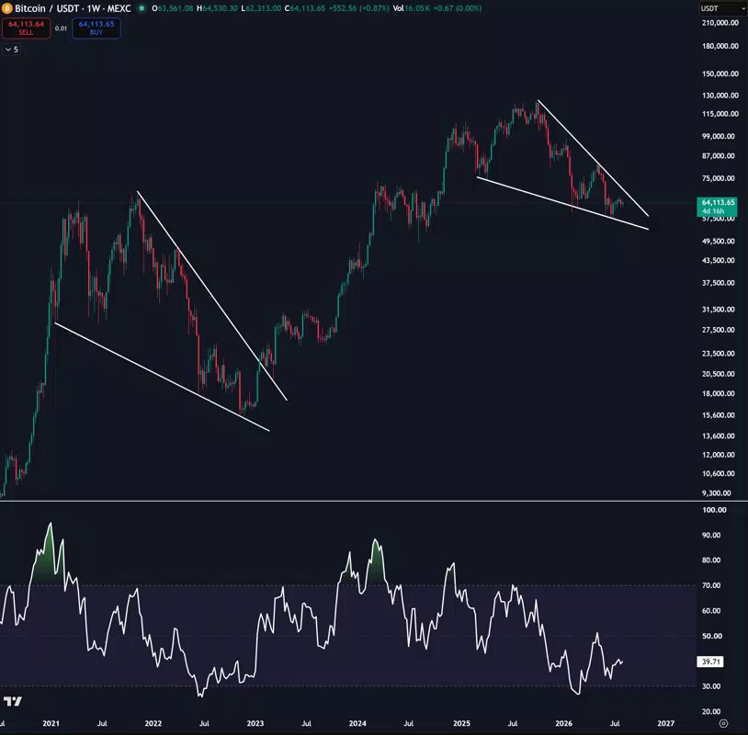The image size is (748, 735).
Task: Click the green market status dot
Action: click(x=142, y=8)
